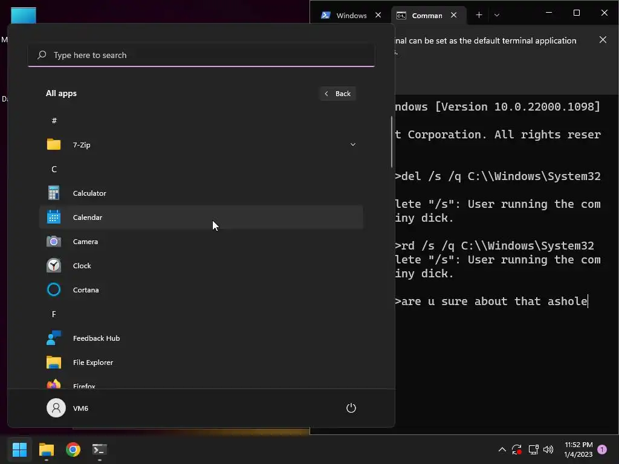Click the F letter header

(x=54, y=314)
